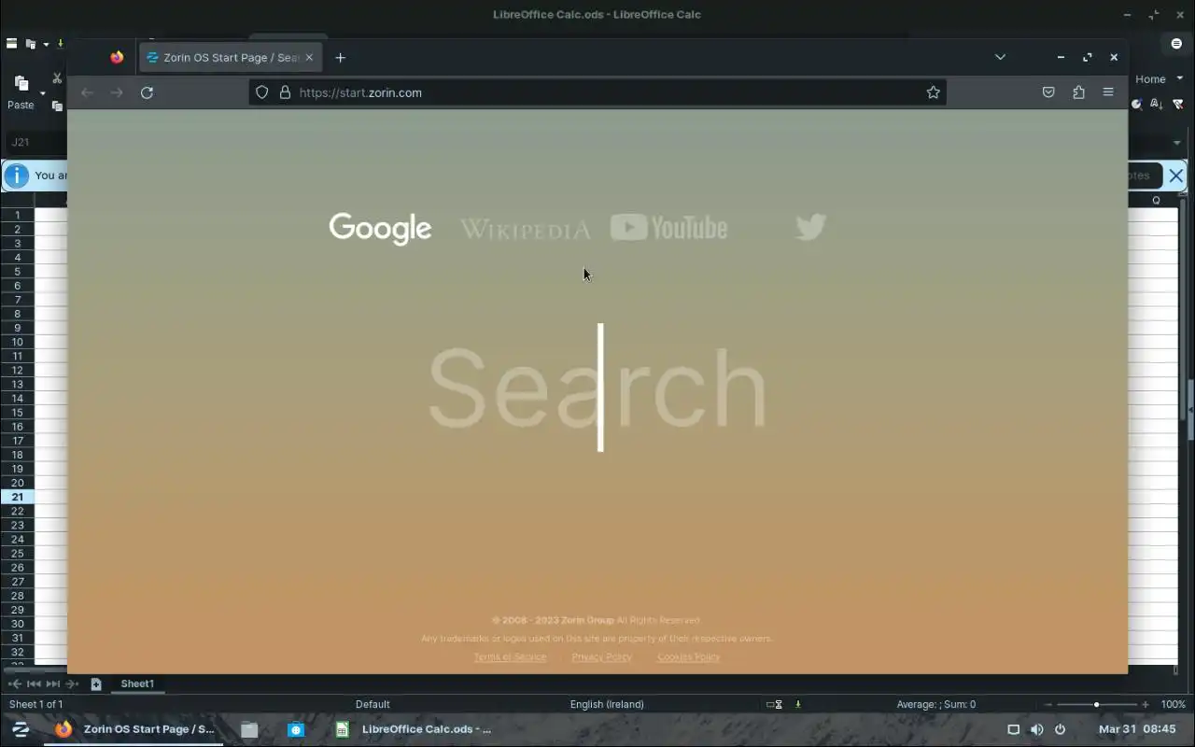
Task: Click the large Search input box
Action: [x=597, y=388]
